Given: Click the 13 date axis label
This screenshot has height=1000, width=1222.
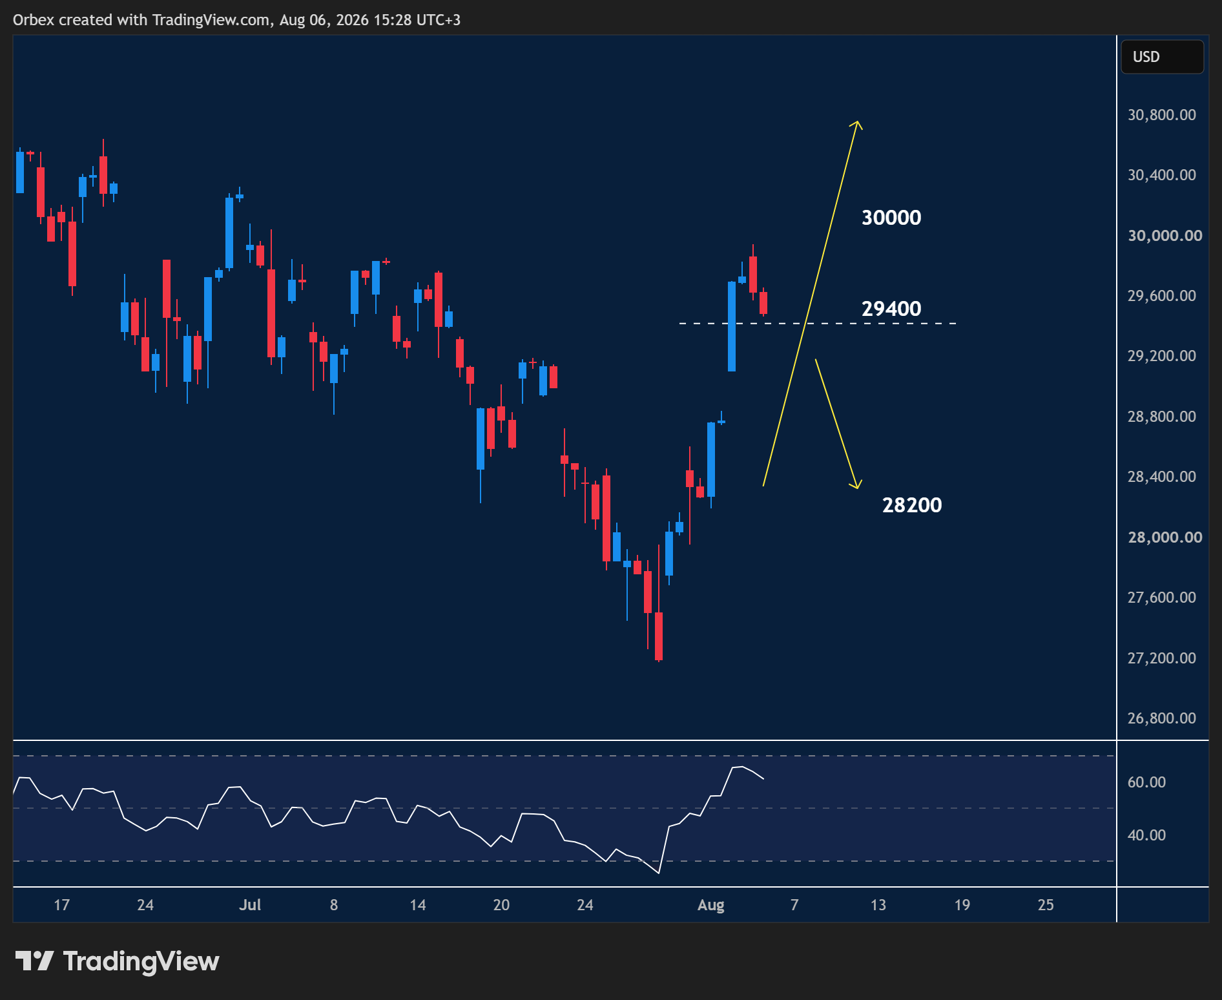Looking at the screenshot, I should [x=878, y=905].
